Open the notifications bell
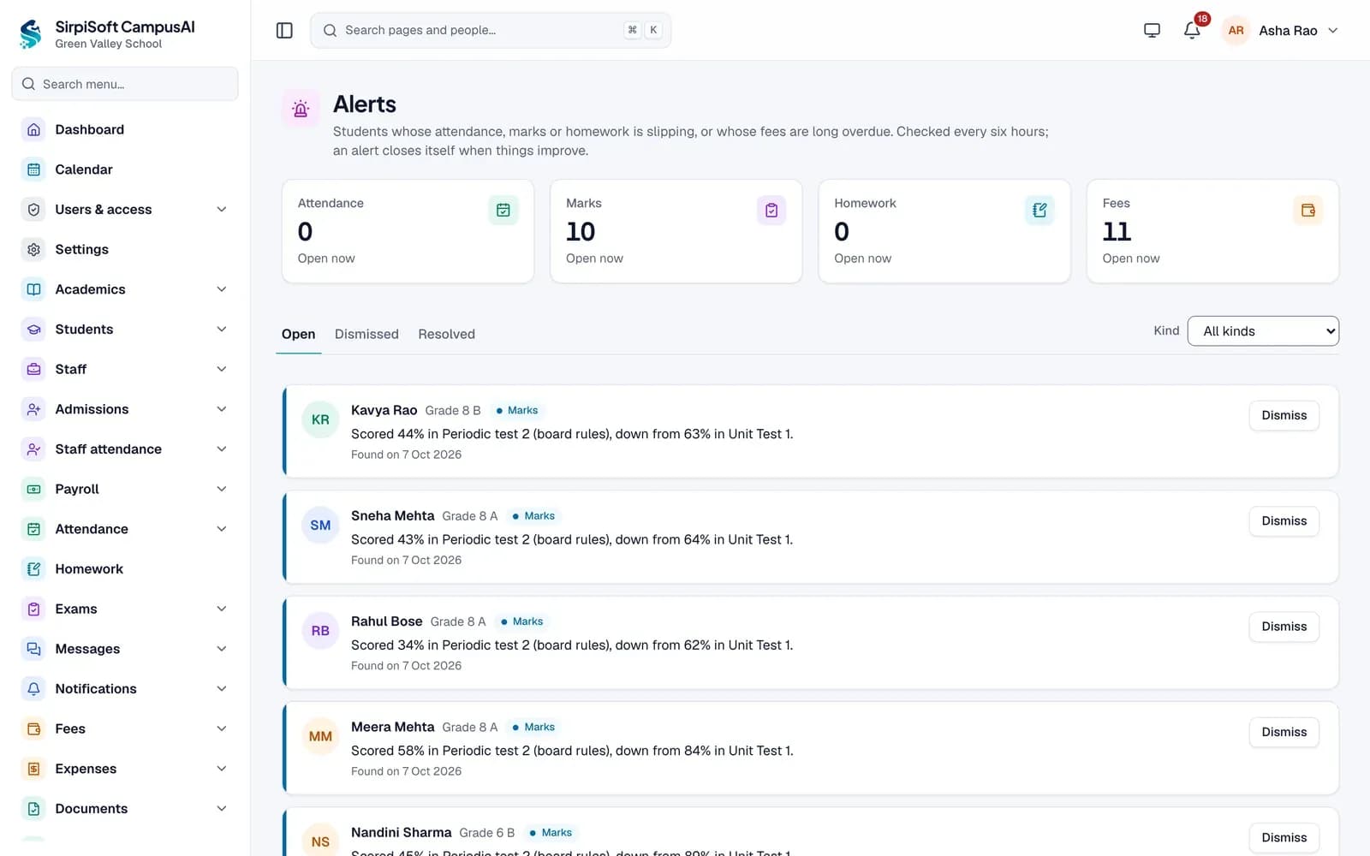The width and height of the screenshot is (1370, 856). click(x=1192, y=31)
